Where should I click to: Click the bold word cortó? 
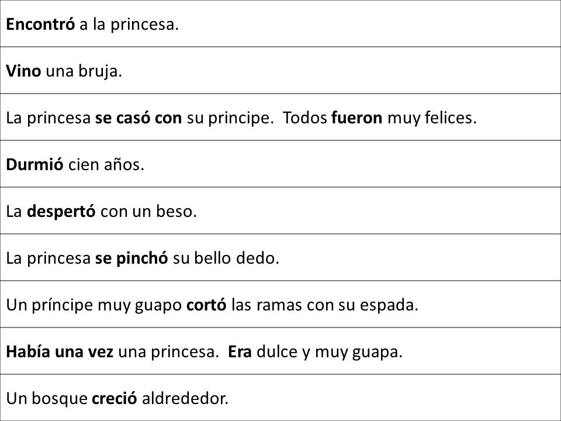tap(206, 305)
